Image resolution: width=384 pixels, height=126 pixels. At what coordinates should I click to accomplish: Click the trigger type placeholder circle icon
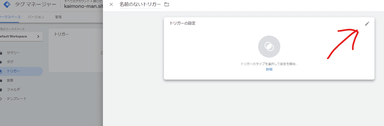point(269,46)
